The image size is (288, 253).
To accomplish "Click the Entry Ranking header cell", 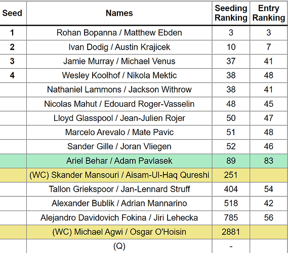I will coord(269,13).
